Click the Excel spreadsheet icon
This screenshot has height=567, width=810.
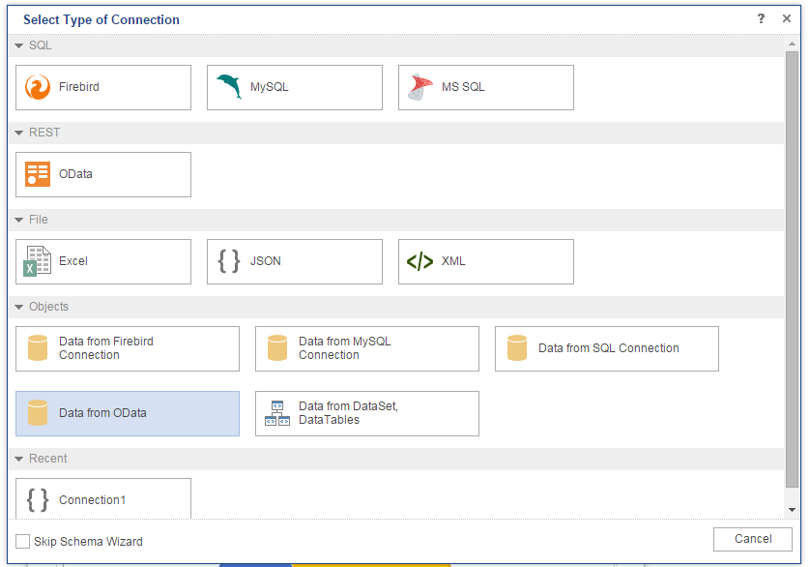coord(37,260)
